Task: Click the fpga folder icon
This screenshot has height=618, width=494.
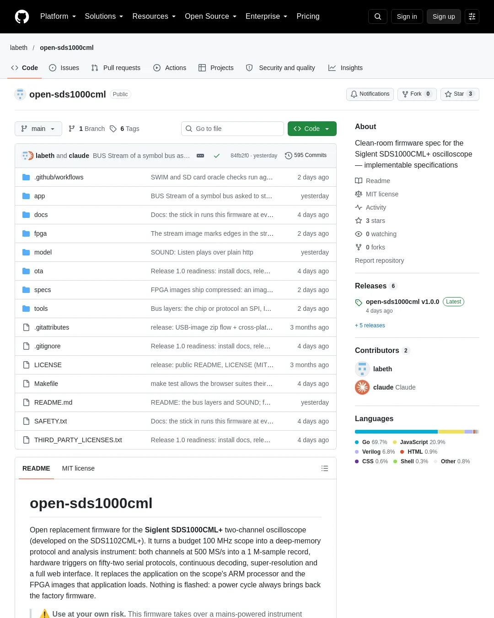Action: [x=26, y=233]
